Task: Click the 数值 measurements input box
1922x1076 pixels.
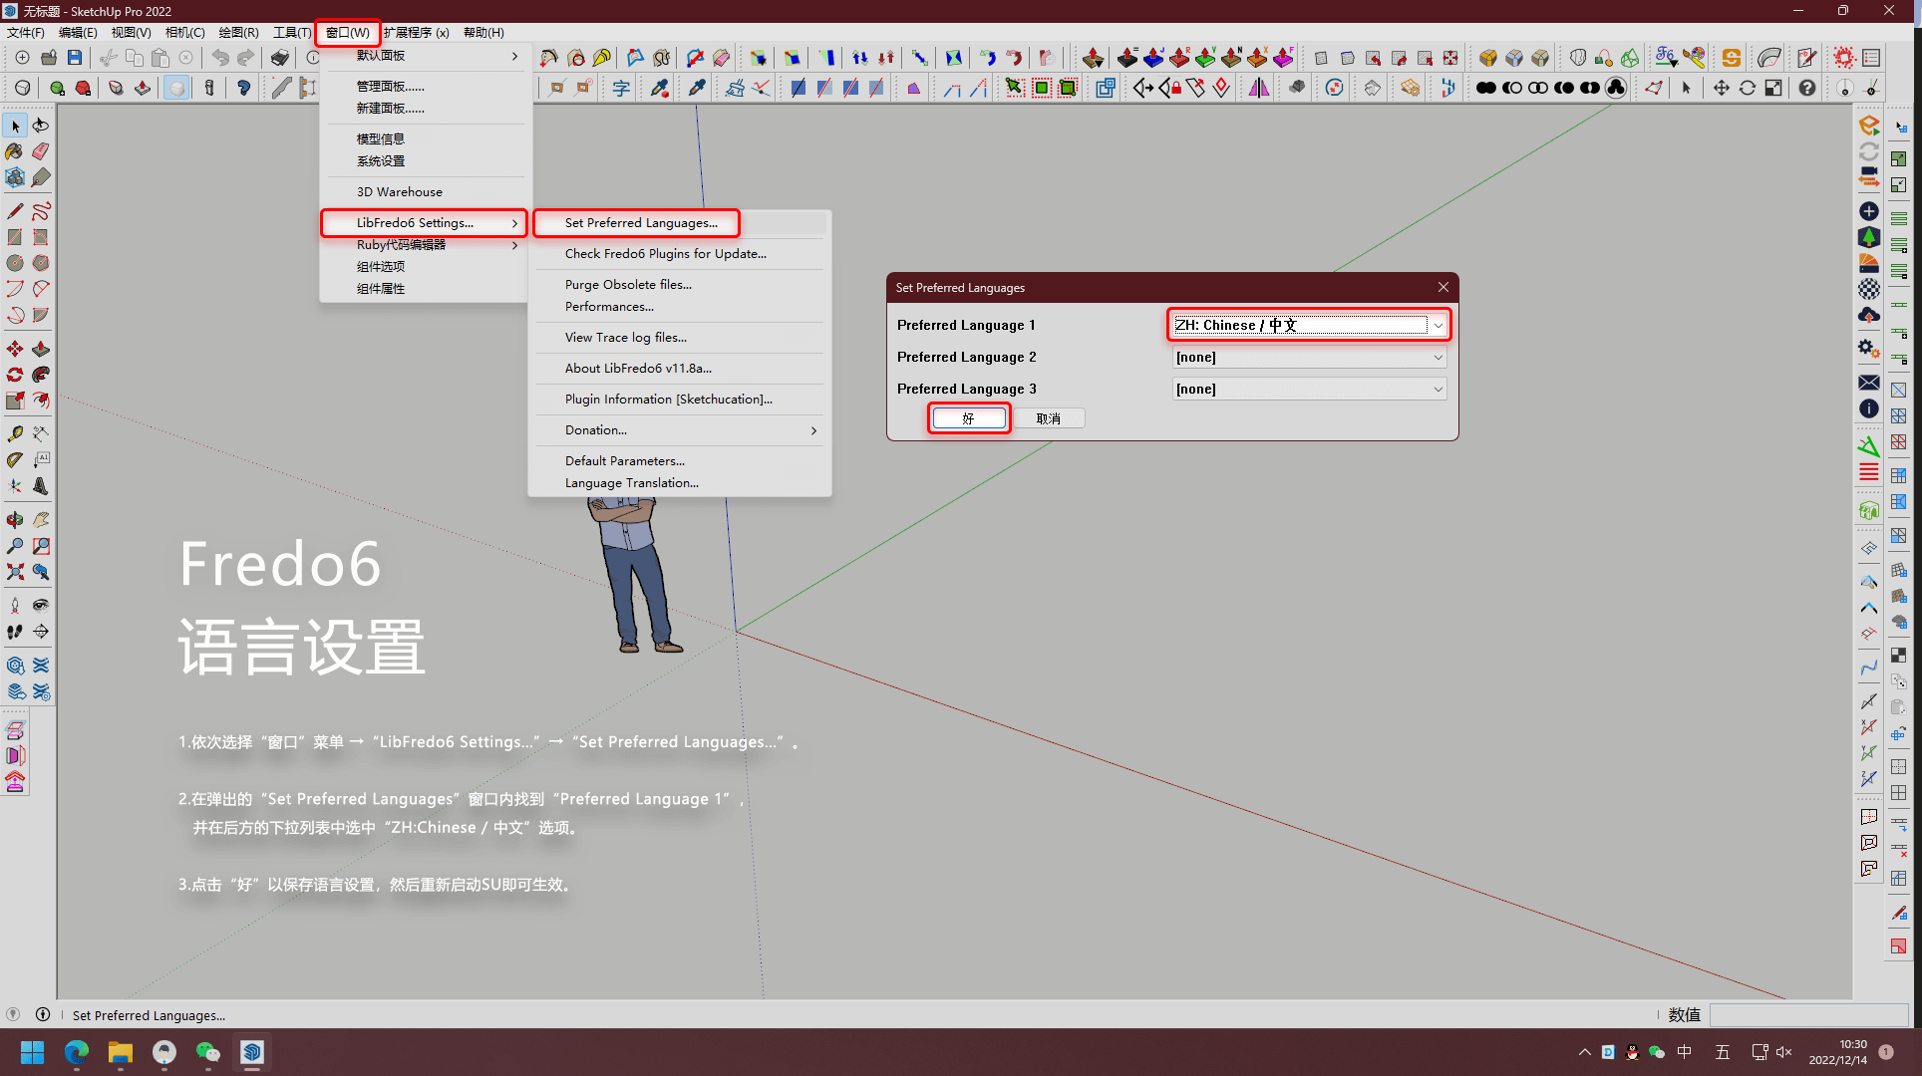Action: pos(1808,1014)
